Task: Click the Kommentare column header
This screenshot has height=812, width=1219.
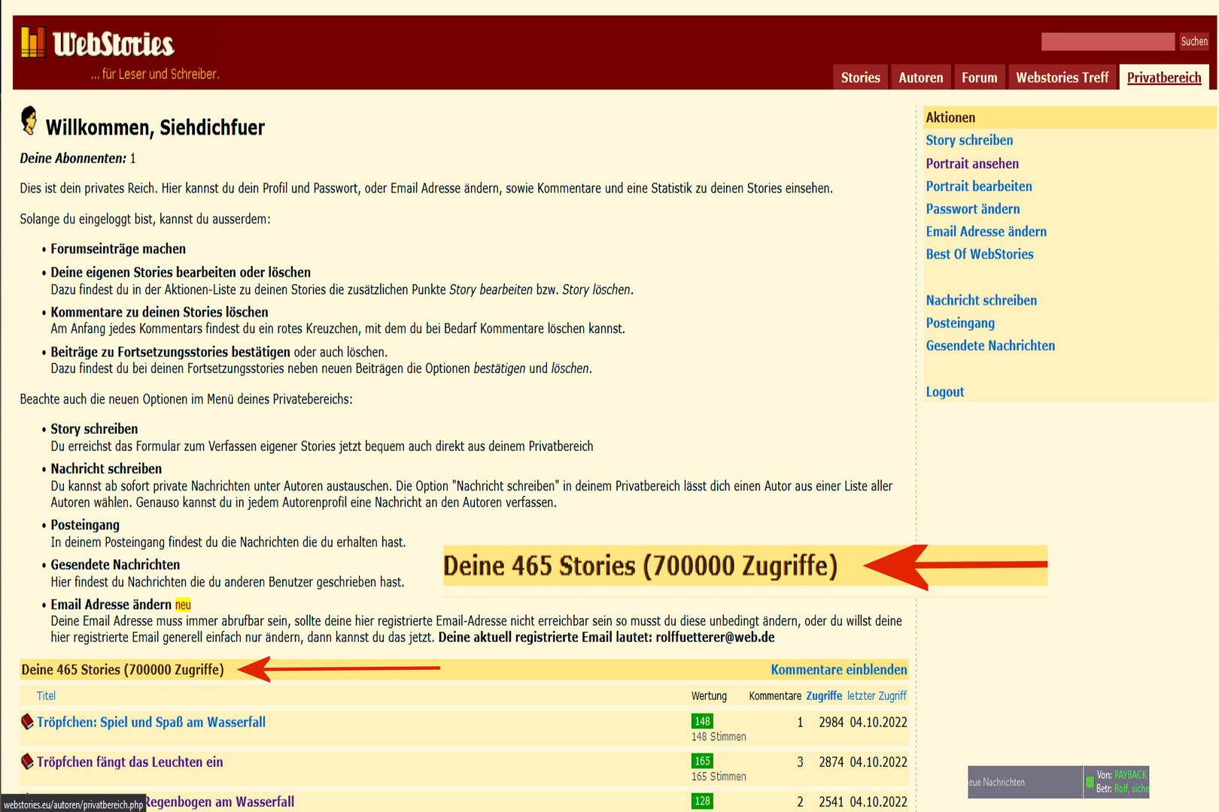Action: coord(775,695)
